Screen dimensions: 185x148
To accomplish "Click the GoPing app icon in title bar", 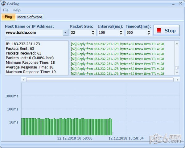I will click(x=4, y=3).
